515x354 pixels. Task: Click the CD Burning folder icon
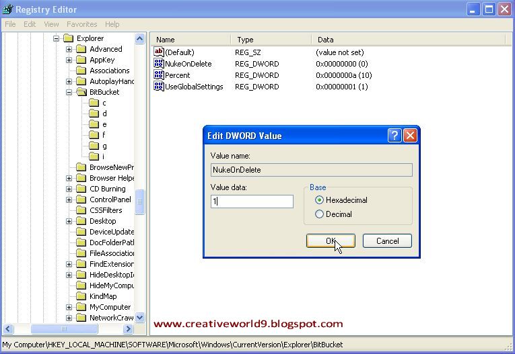(x=81, y=189)
